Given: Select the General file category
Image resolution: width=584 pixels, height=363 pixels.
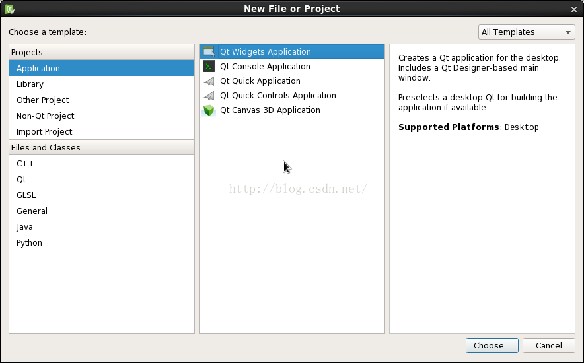Looking at the screenshot, I should [x=102, y=211].
